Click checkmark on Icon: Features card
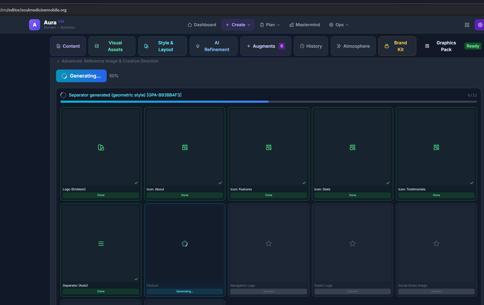 click(x=304, y=183)
